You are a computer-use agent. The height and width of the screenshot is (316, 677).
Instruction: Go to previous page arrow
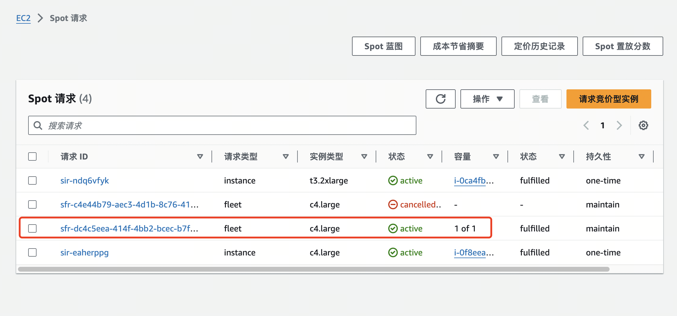click(x=586, y=125)
